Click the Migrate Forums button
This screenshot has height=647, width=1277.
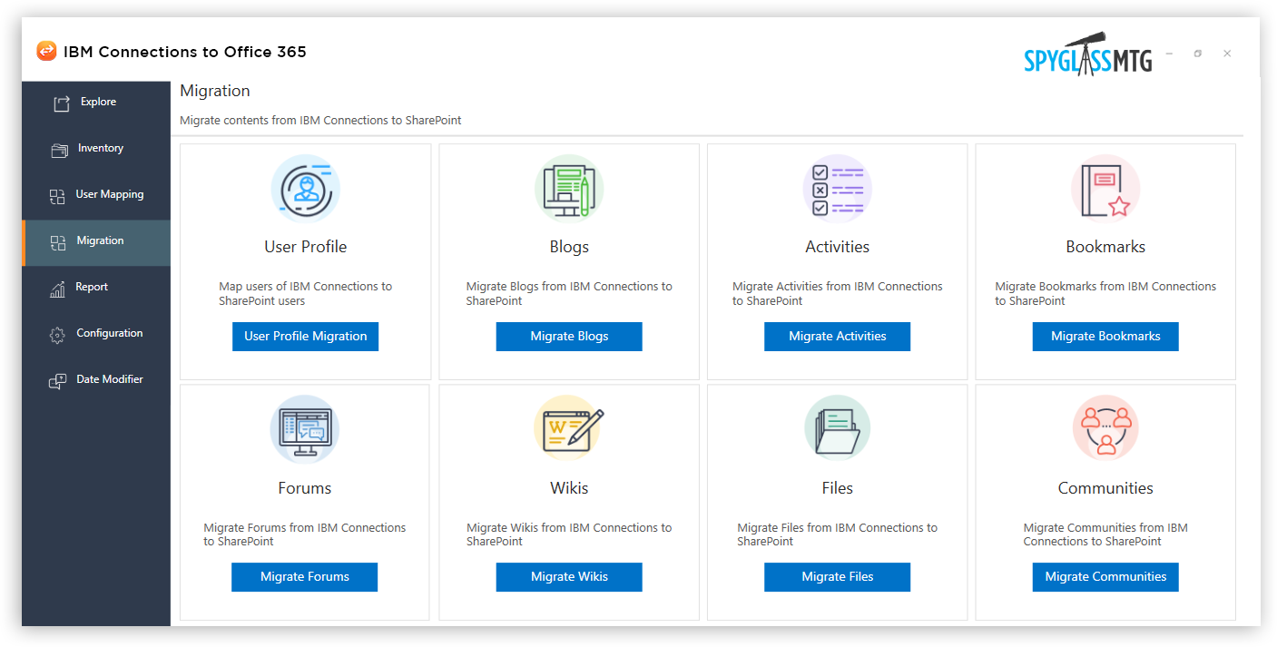[304, 576]
